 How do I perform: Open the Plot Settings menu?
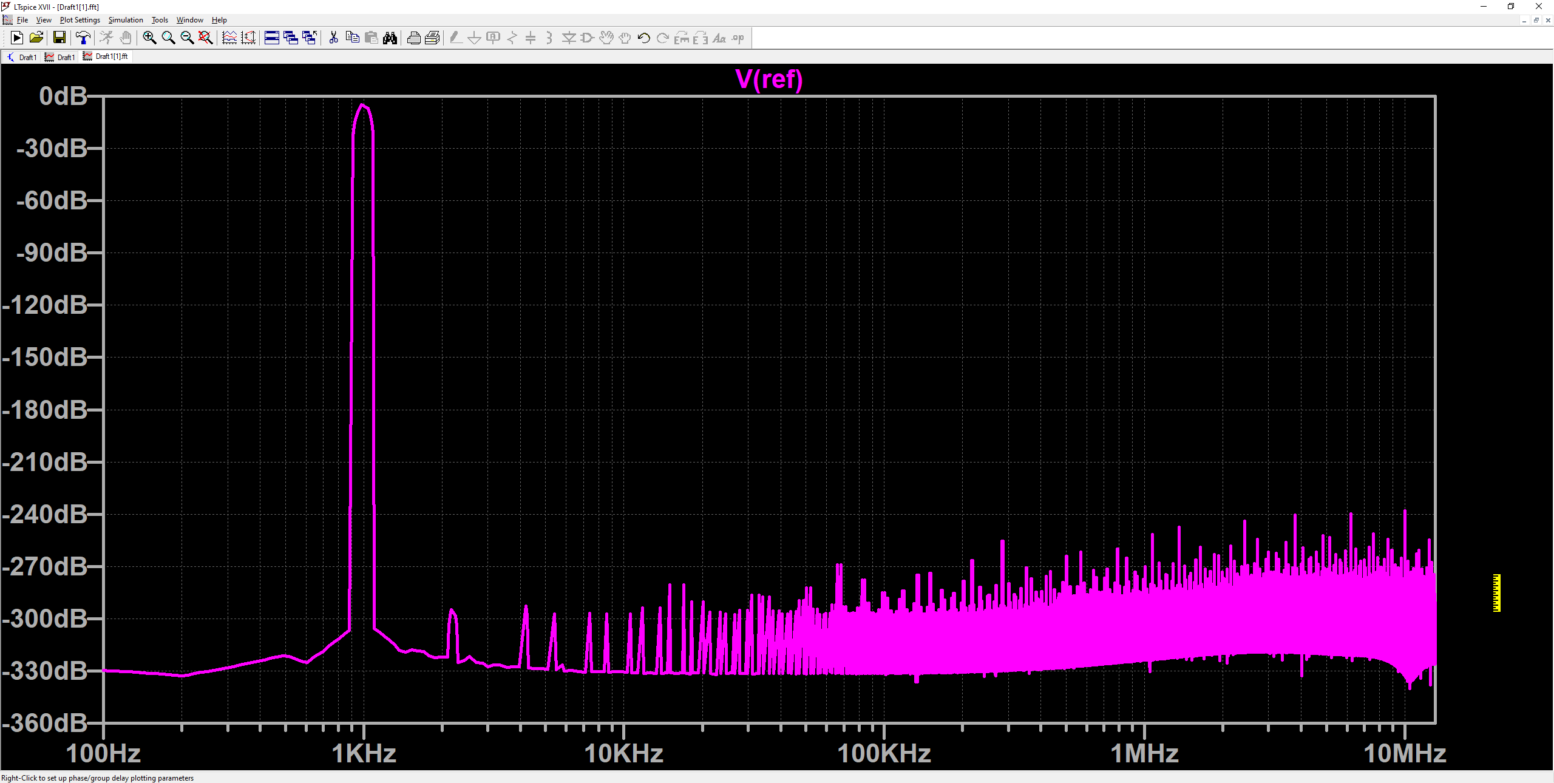(x=80, y=20)
